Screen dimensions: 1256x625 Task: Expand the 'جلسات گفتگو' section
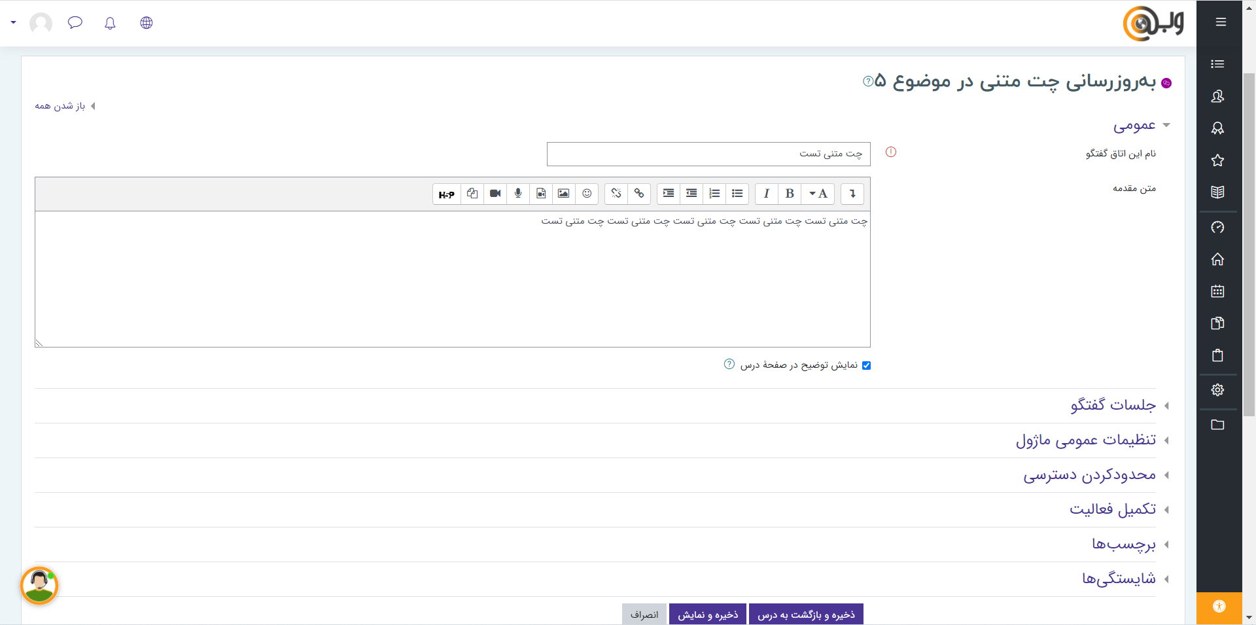coord(1113,406)
